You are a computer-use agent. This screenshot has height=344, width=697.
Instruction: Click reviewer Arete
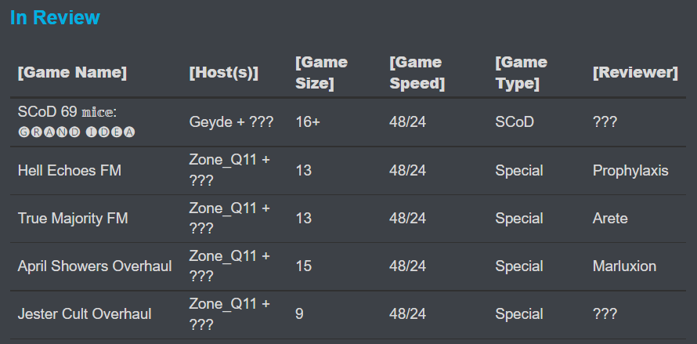point(610,218)
